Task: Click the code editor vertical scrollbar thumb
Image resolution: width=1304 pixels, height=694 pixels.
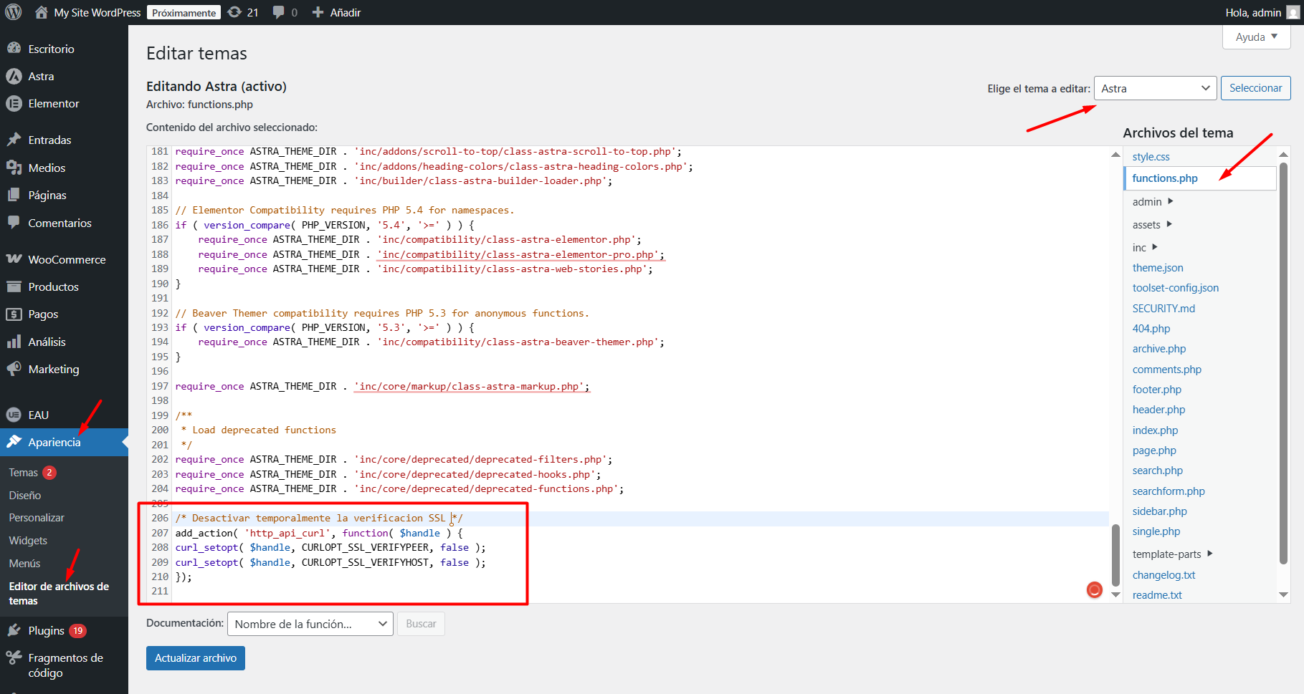Action: pyautogui.click(x=1115, y=555)
